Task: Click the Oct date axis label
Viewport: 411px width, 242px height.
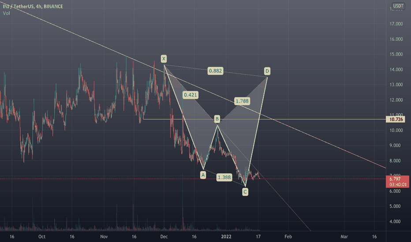Action: 42,237
